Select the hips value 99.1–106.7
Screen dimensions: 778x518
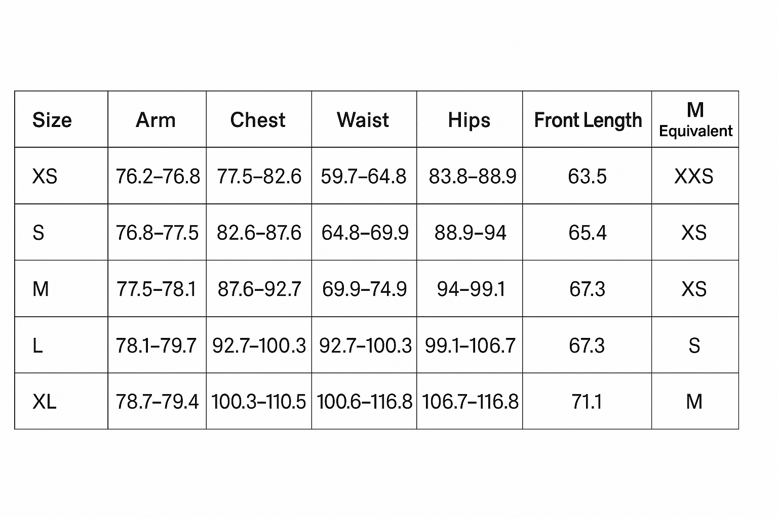(470, 346)
